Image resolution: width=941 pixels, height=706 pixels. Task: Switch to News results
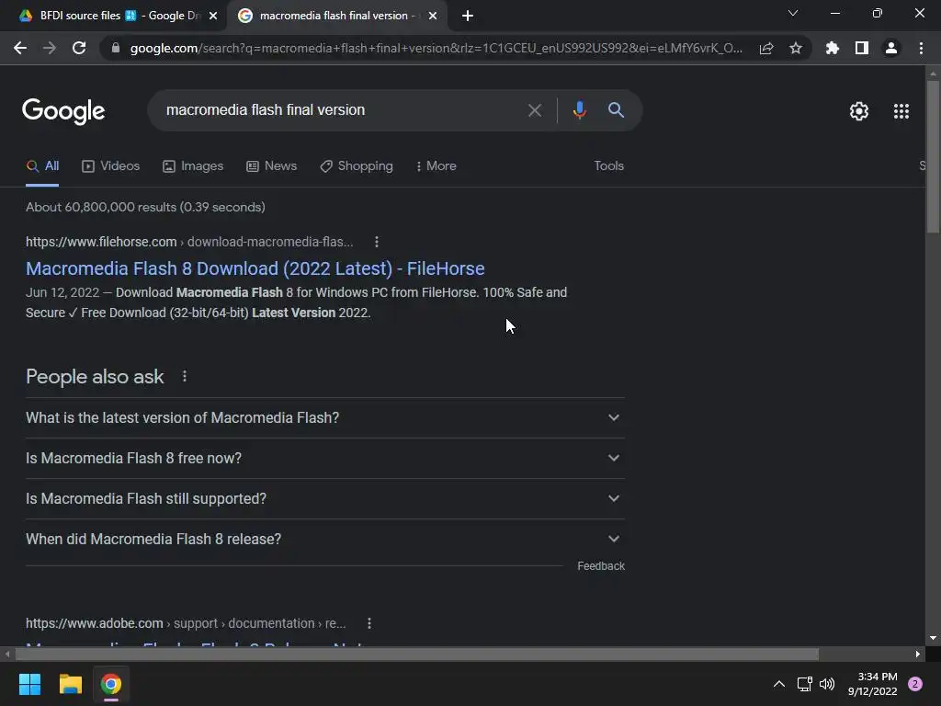tap(271, 166)
